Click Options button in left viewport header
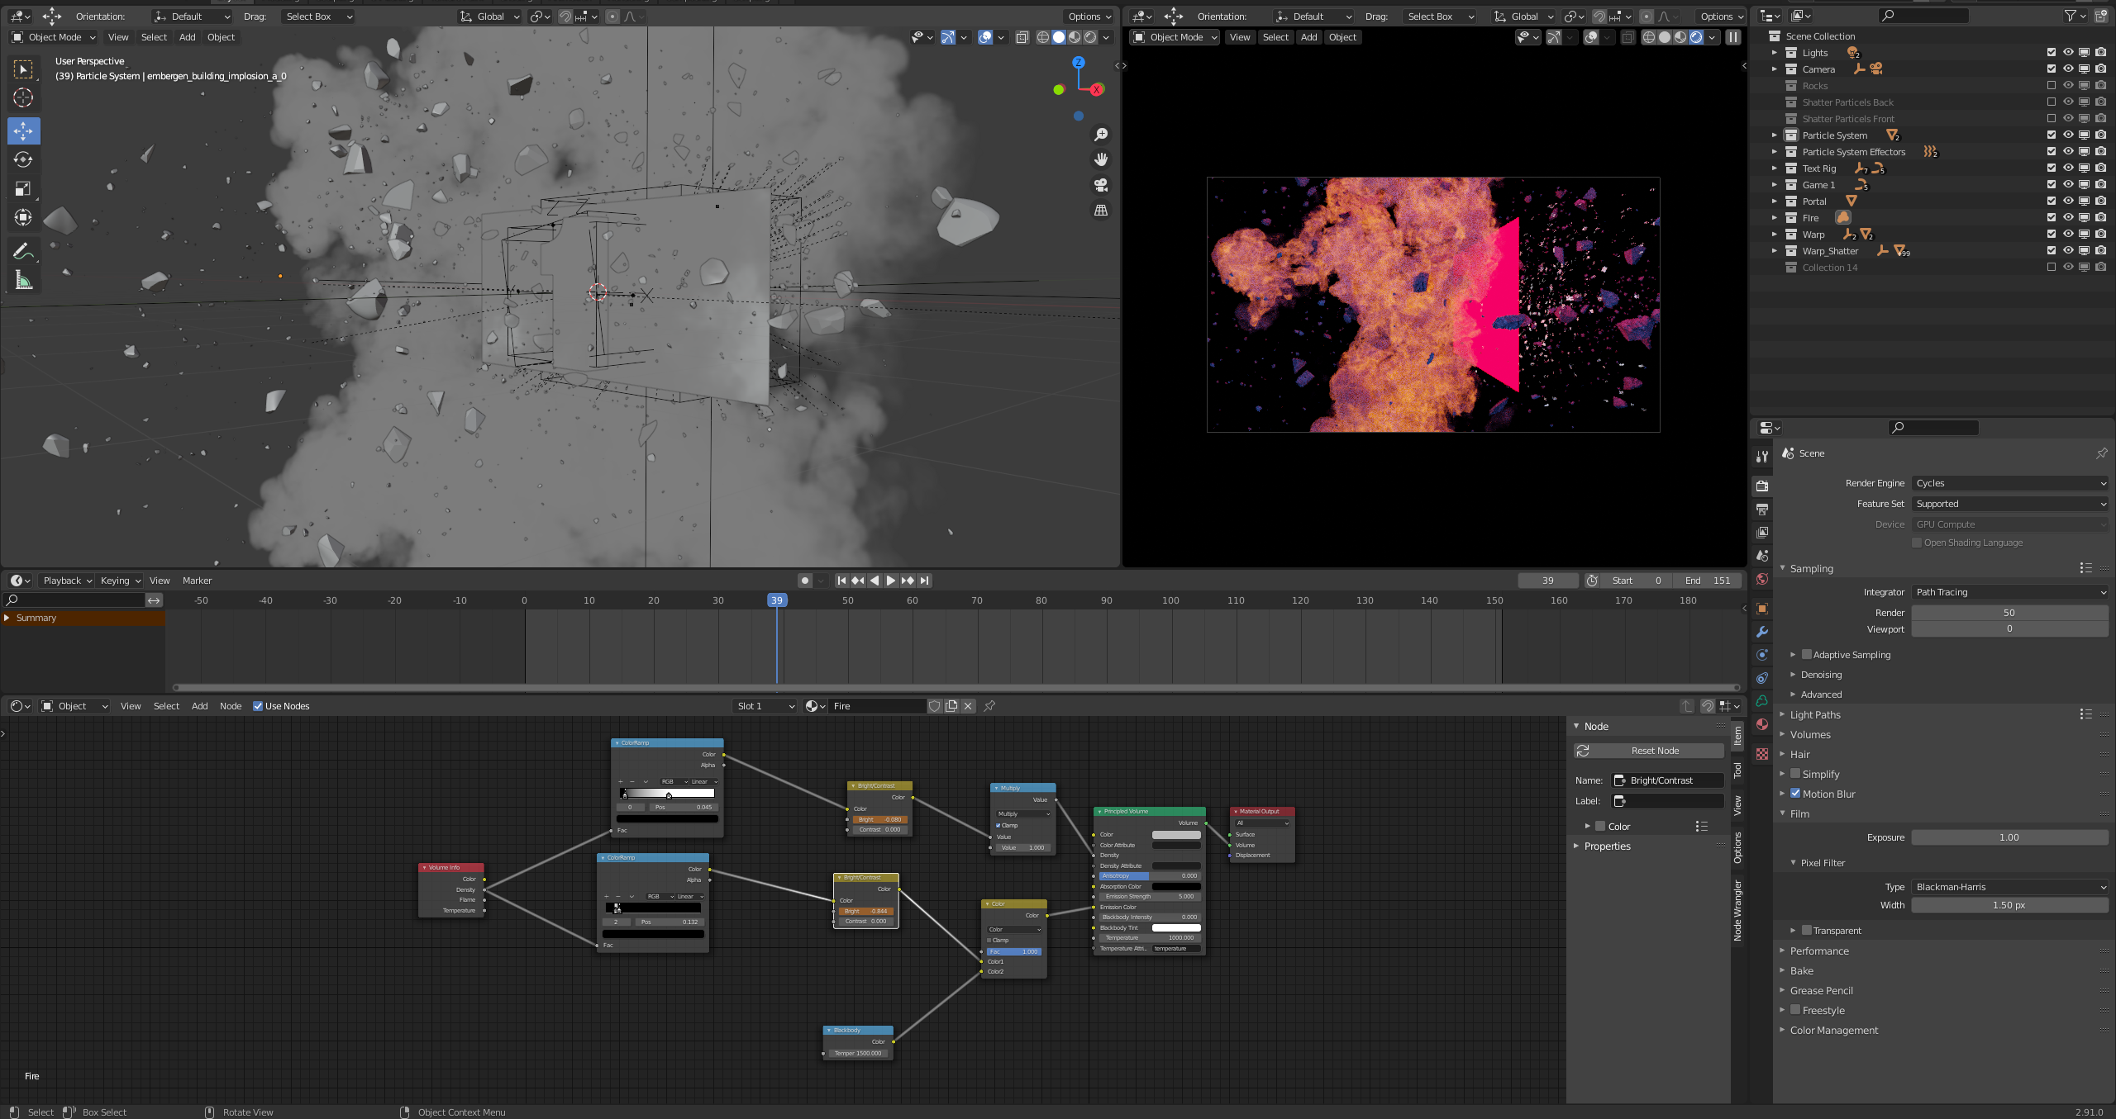2116x1119 pixels. tap(1089, 17)
